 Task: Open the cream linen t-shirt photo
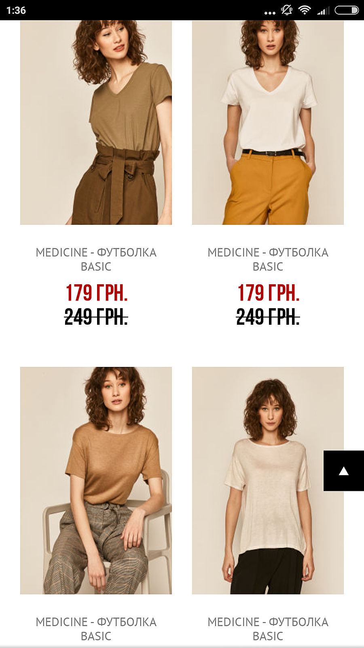(268, 481)
